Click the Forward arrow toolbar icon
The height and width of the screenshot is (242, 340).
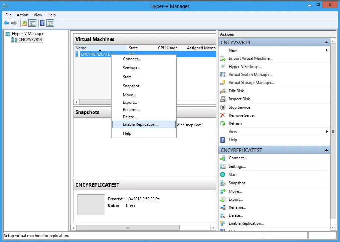[14, 23]
